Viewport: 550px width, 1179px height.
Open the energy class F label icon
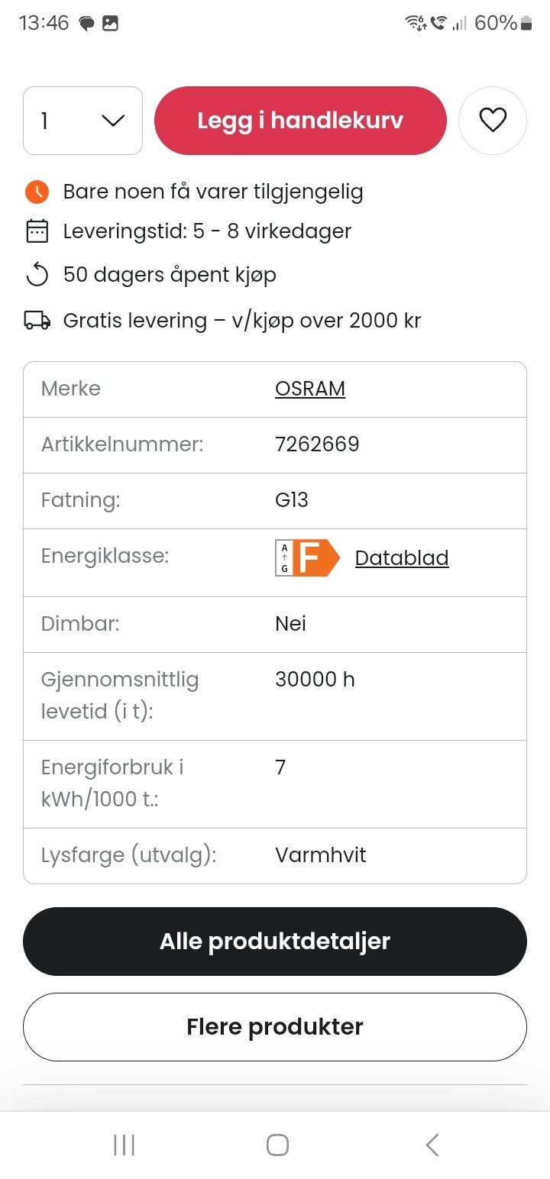(307, 557)
